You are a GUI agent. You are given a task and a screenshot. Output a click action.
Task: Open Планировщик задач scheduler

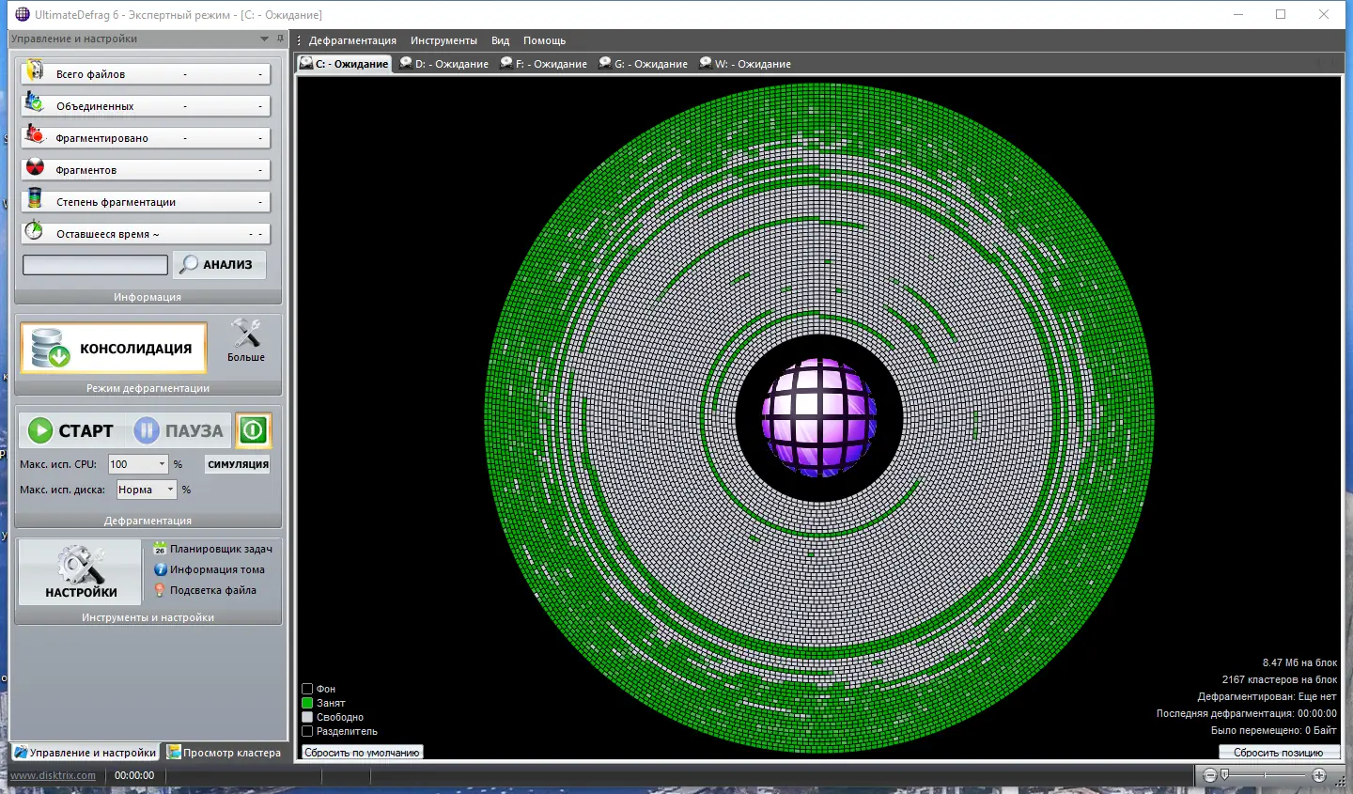coord(213,549)
